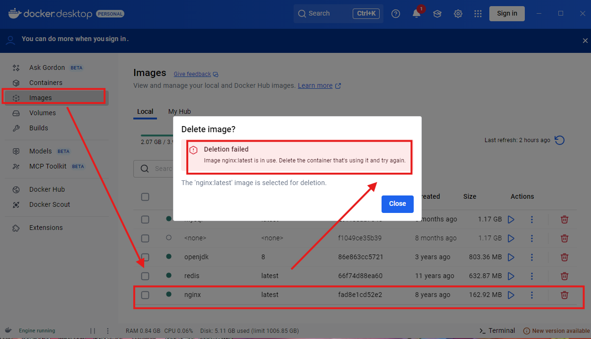
Task: Run the redis image
Action: tap(511, 276)
